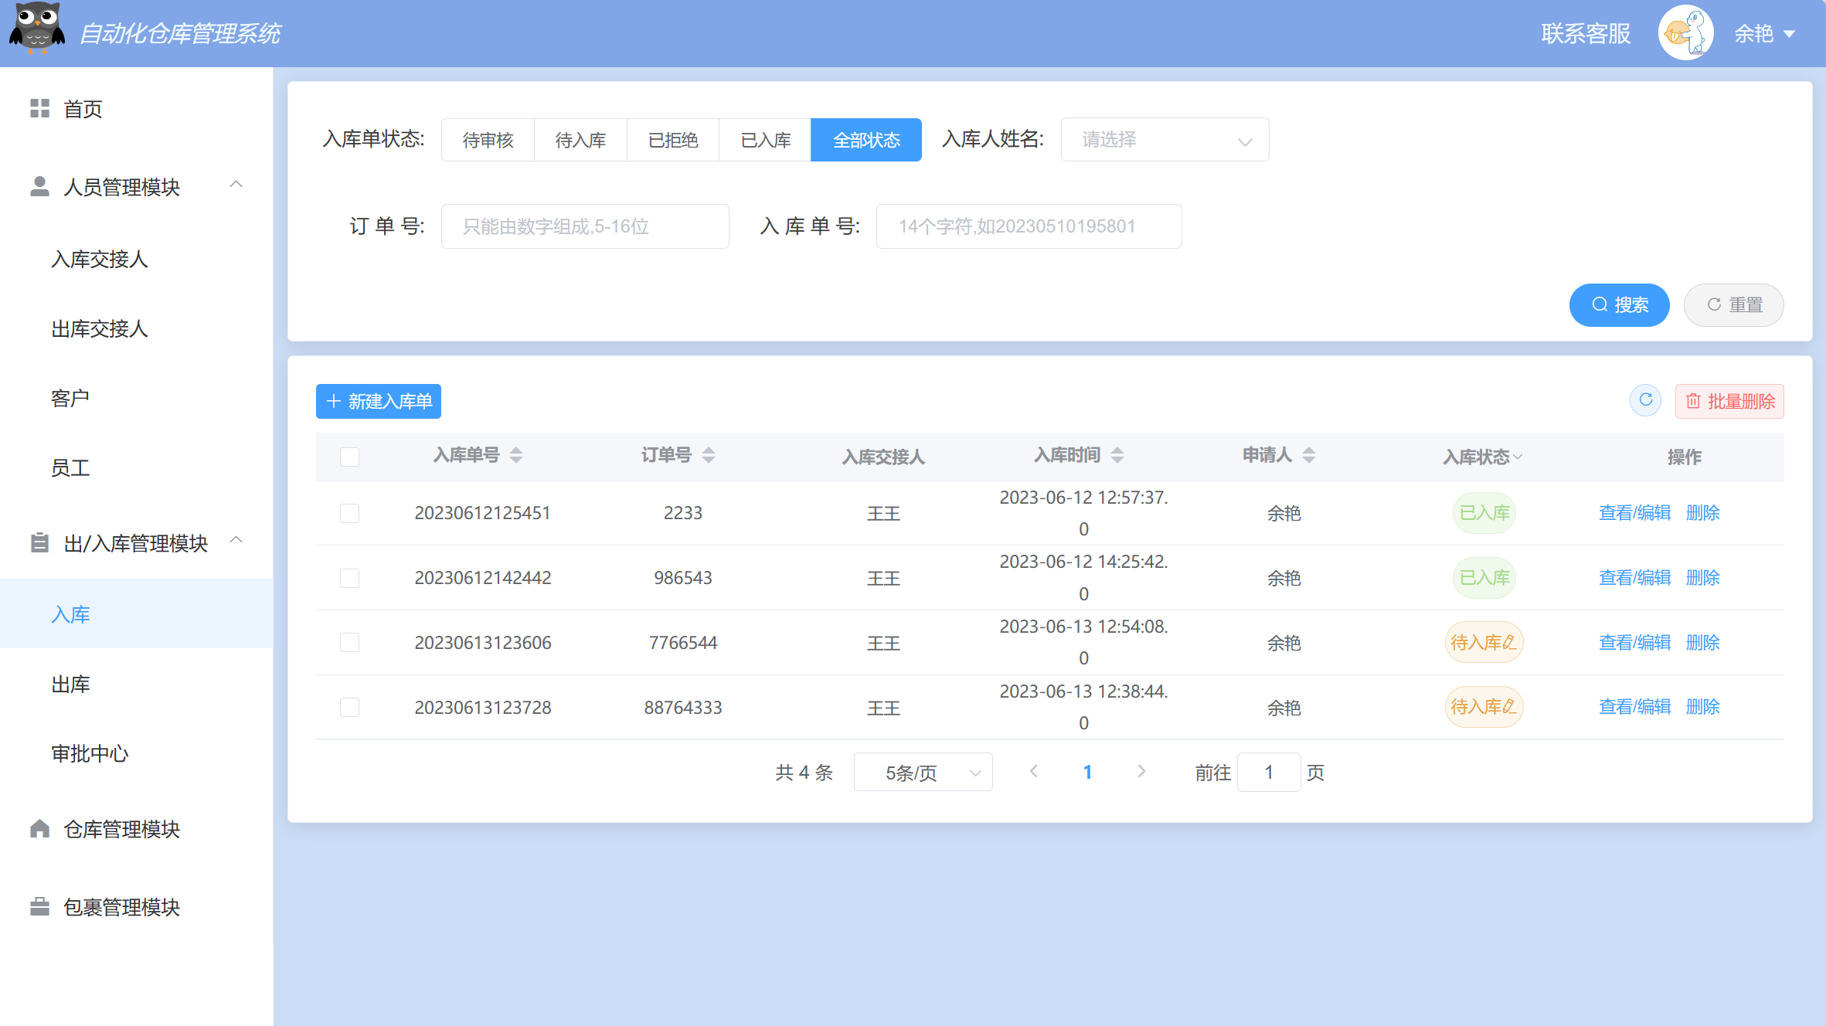Open 仓库管理模块 via its house icon

pyautogui.click(x=40, y=829)
